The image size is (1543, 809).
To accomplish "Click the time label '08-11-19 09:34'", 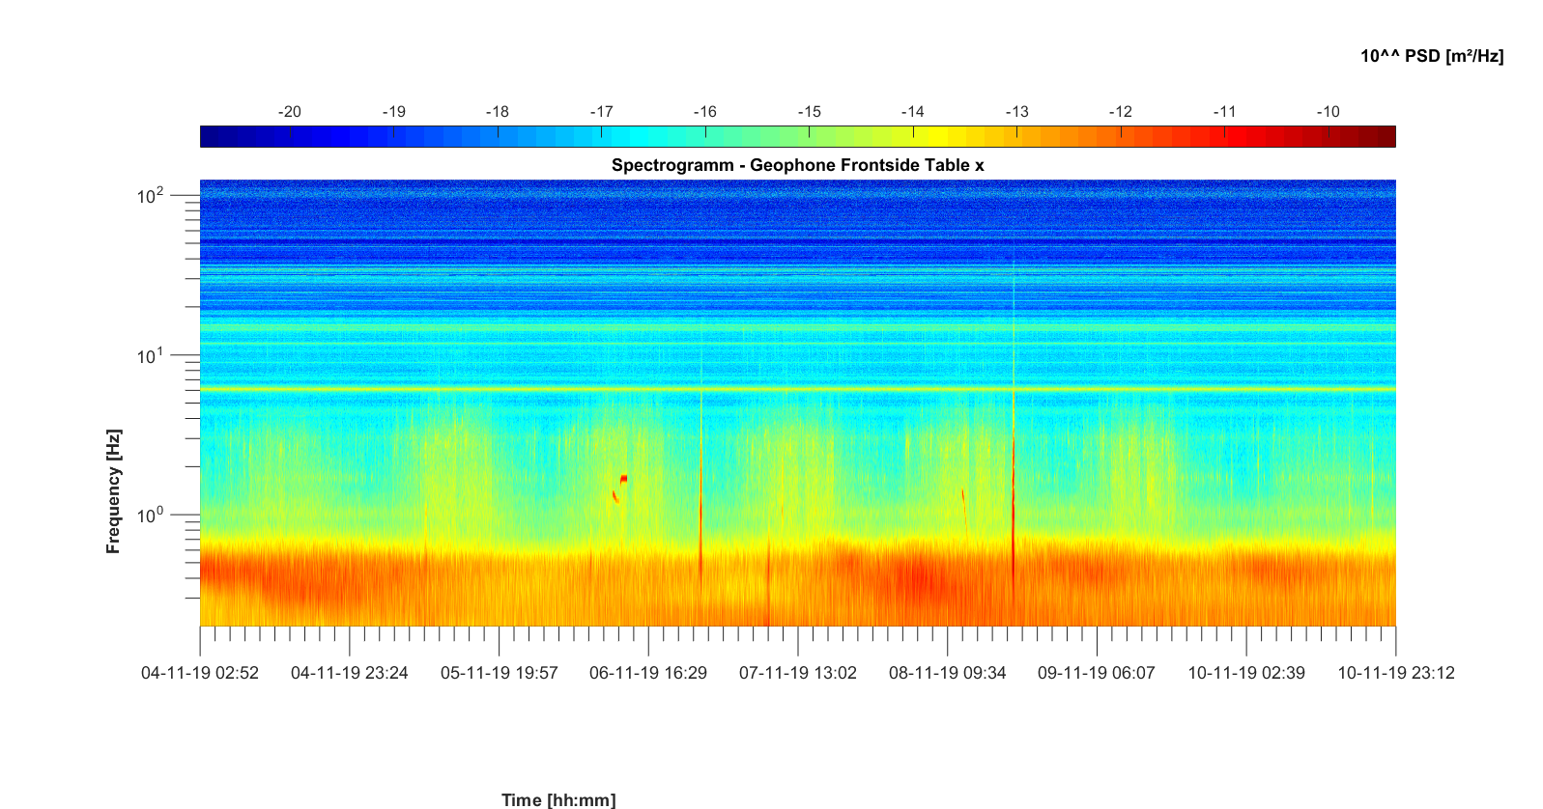I will (948, 673).
